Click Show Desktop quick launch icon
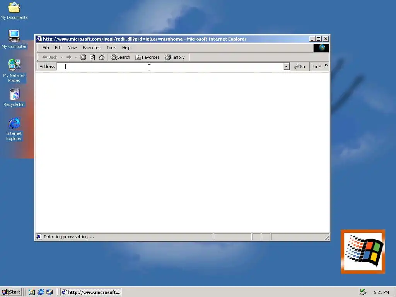Screen dimensions: 396x297 32,292
